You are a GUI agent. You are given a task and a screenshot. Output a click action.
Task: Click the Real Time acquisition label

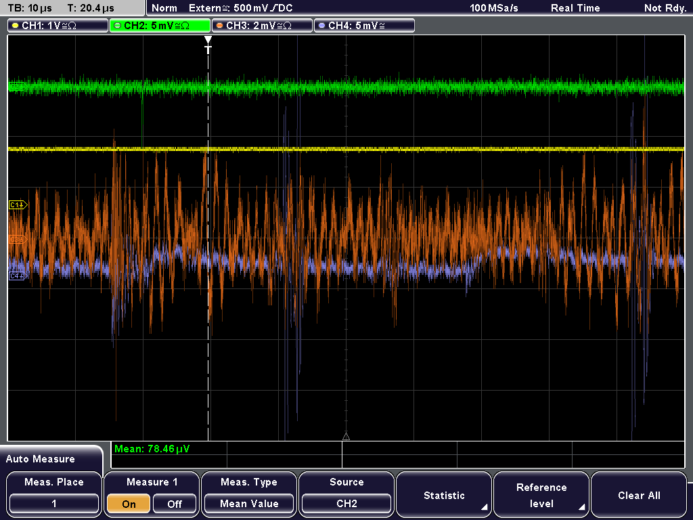point(575,8)
